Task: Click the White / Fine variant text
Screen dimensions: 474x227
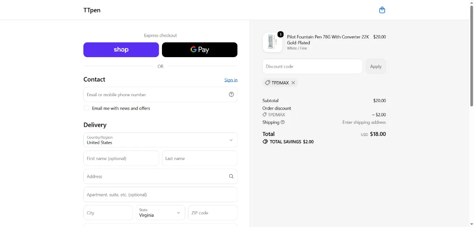Action: pos(297,48)
